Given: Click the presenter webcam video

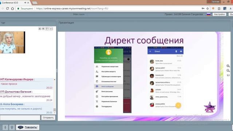Looking at the screenshot, I should [x=12, y=42].
